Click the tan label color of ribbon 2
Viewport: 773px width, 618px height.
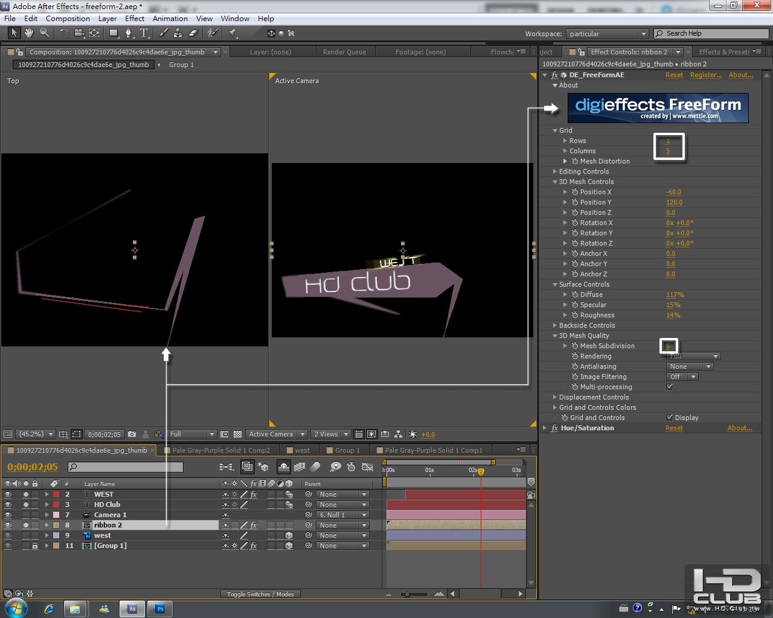coord(56,525)
